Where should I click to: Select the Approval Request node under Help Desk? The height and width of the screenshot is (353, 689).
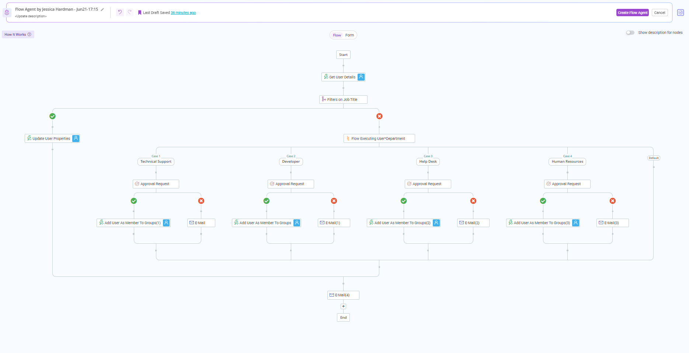point(428,184)
